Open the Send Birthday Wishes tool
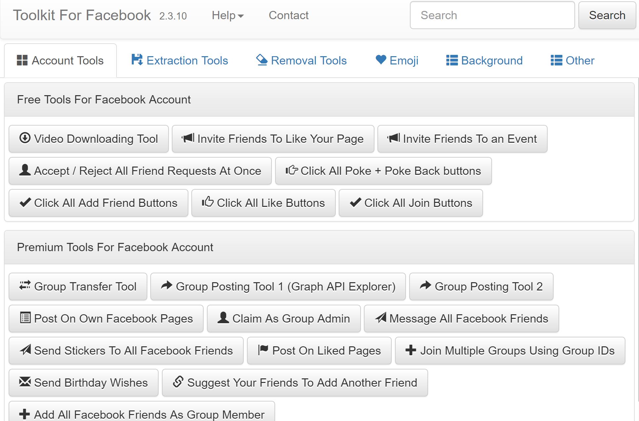Viewport: 639px width, 421px height. [x=83, y=383]
